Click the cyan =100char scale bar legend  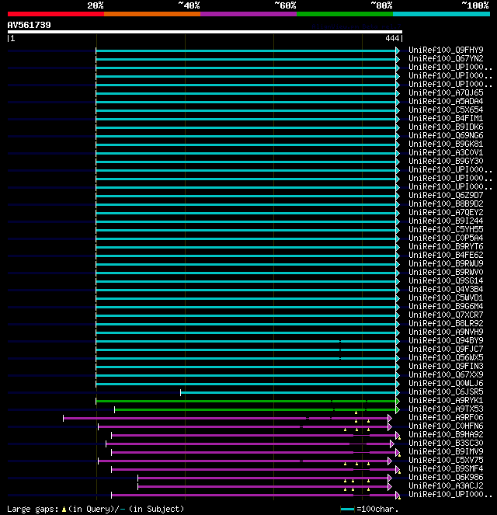tap(347, 509)
